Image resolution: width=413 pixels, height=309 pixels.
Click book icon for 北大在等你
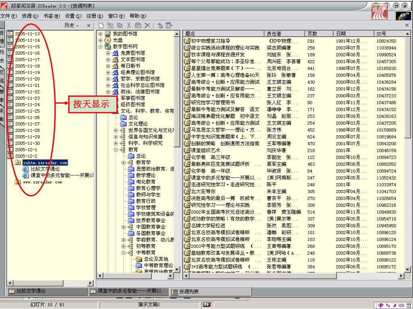pyautogui.click(x=187, y=192)
